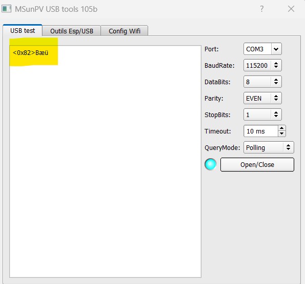Screen dimensions: 305x284
Task: Click the help question mark button
Action: click(262, 9)
